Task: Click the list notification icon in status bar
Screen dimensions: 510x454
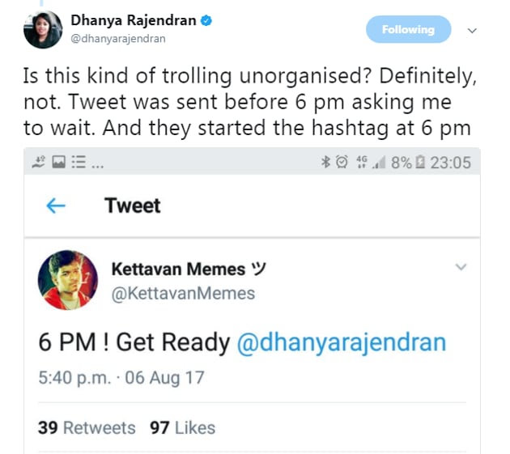Action: pos(79,162)
